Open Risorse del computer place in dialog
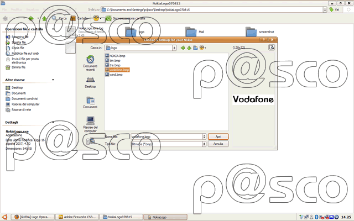The image size is (354, 221). [x=90, y=124]
